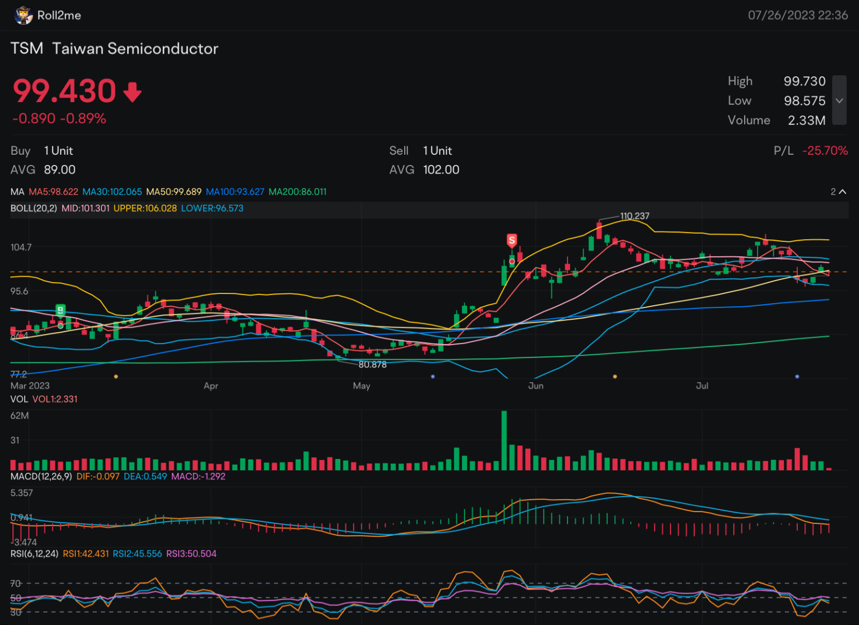Click the Roll2me username
The width and height of the screenshot is (859, 625).
coord(59,16)
